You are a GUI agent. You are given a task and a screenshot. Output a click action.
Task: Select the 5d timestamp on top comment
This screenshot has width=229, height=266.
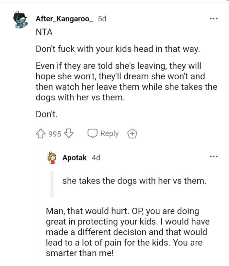tap(102, 19)
